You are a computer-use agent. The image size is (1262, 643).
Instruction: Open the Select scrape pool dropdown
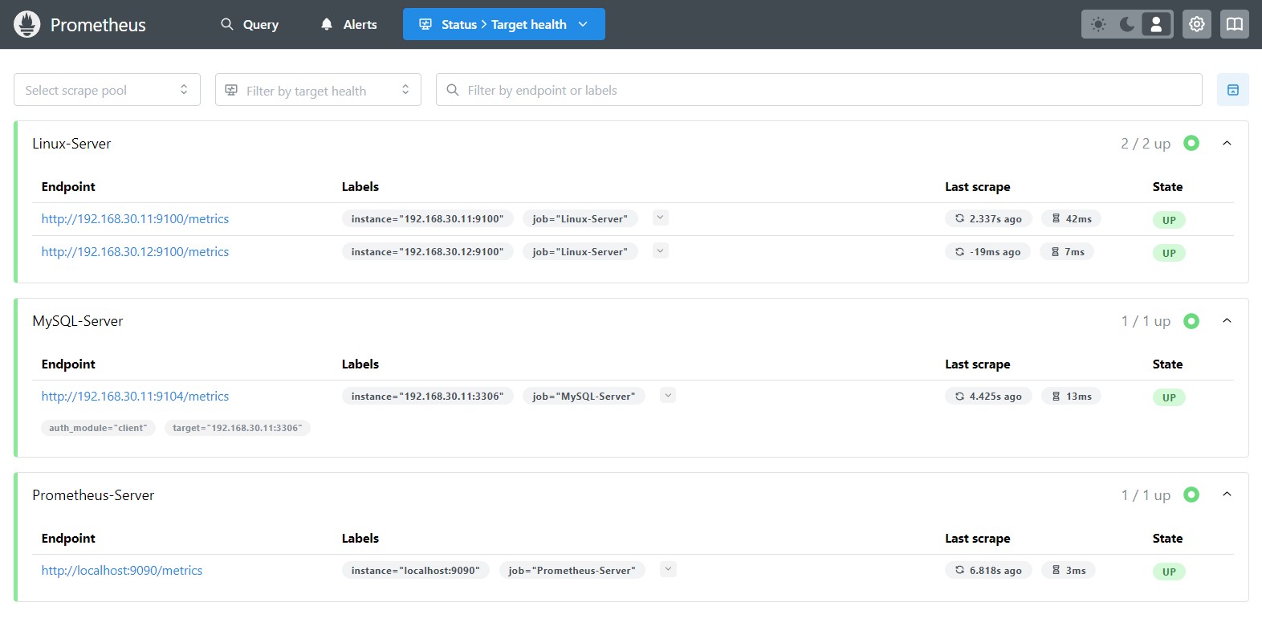point(107,90)
